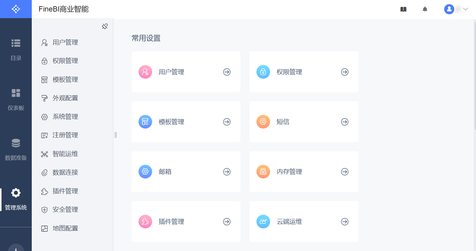Screen dimensions: 476x251
Task: Open the 数据准备 section
Action: click(x=16, y=149)
